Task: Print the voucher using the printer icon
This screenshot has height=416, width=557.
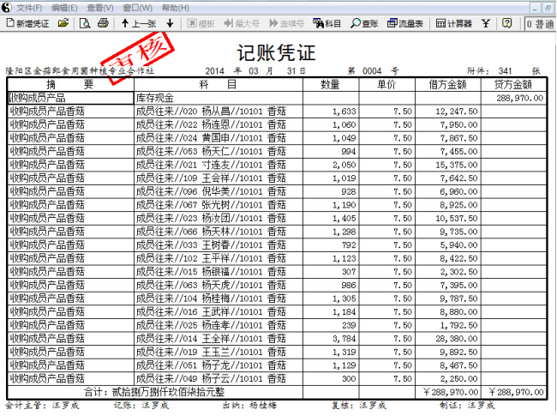Action: pos(104,22)
